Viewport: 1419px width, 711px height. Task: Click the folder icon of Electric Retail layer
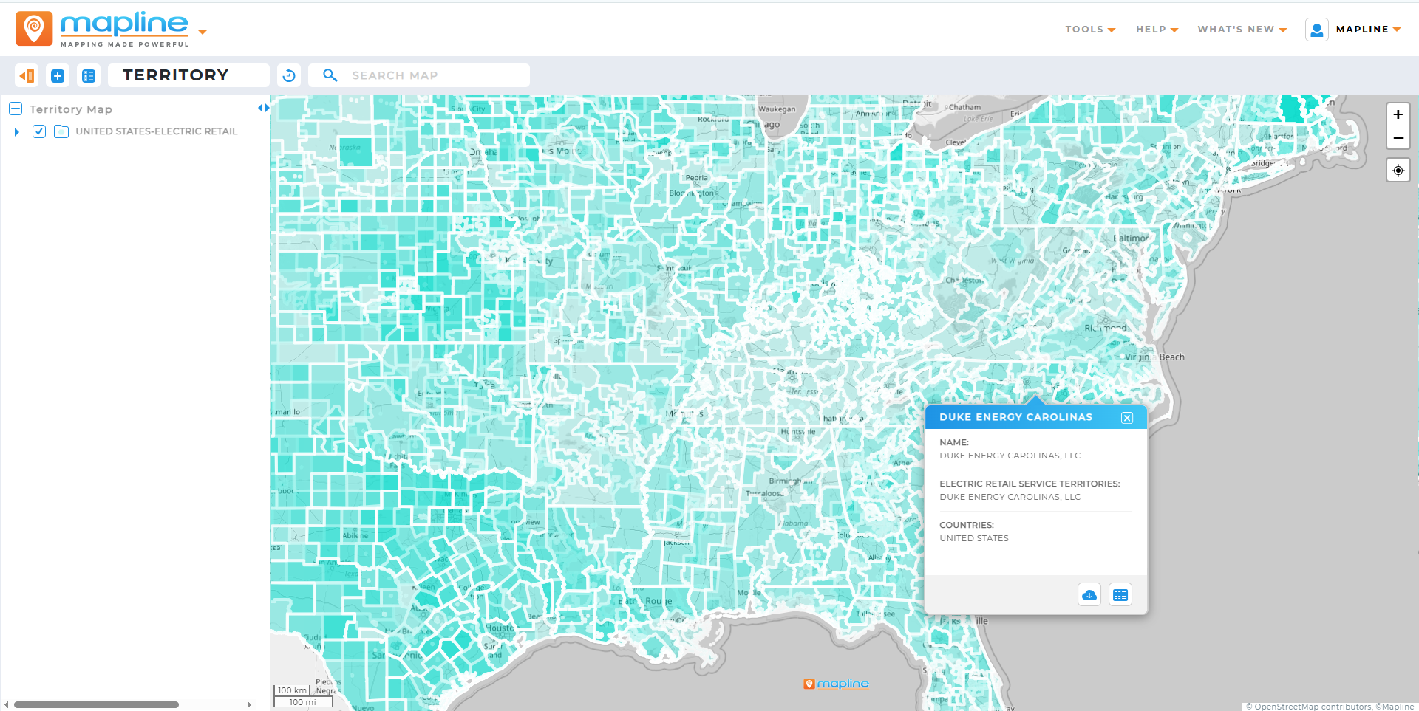pos(61,131)
